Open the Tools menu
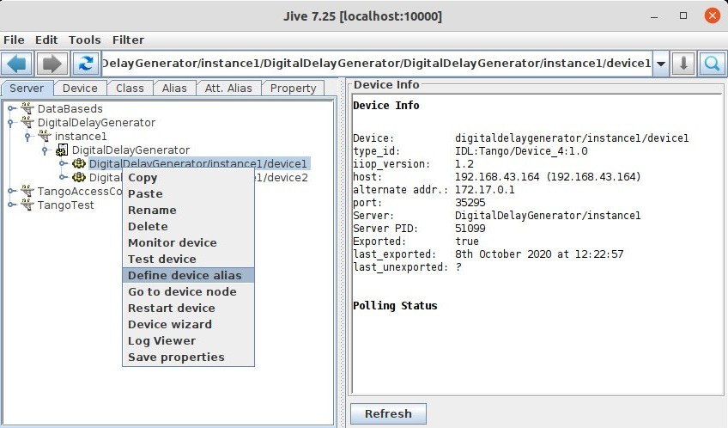The height and width of the screenshot is (428, 728). [84, 40]
